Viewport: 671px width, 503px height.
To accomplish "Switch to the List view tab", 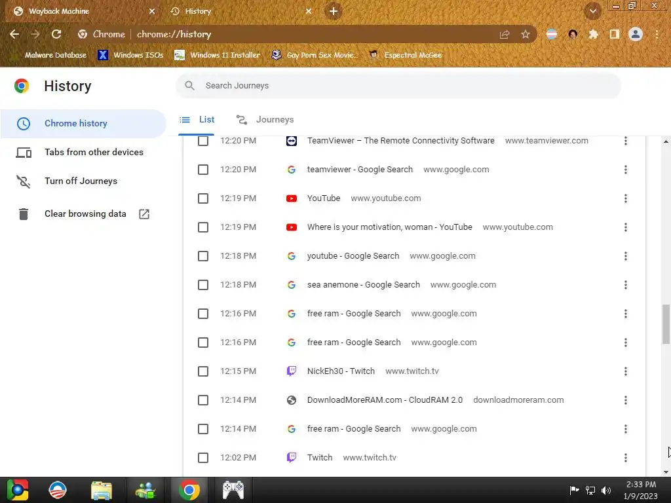I will click(197, 120).
